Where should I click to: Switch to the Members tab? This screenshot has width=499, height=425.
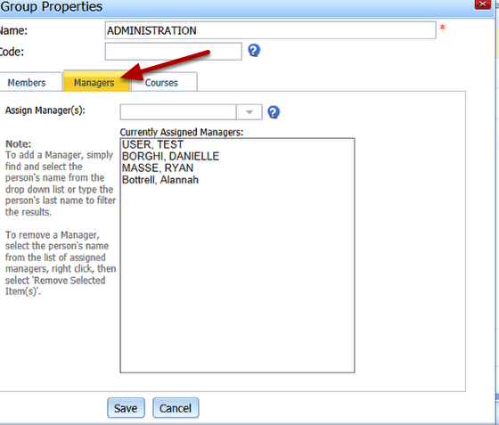point(27,82)
